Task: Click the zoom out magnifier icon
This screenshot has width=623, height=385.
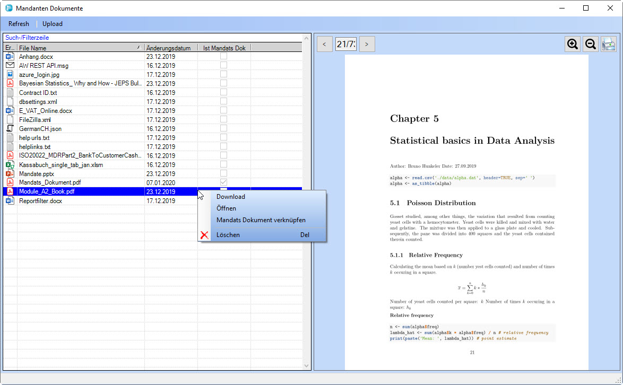Action: tap(590, 44)
